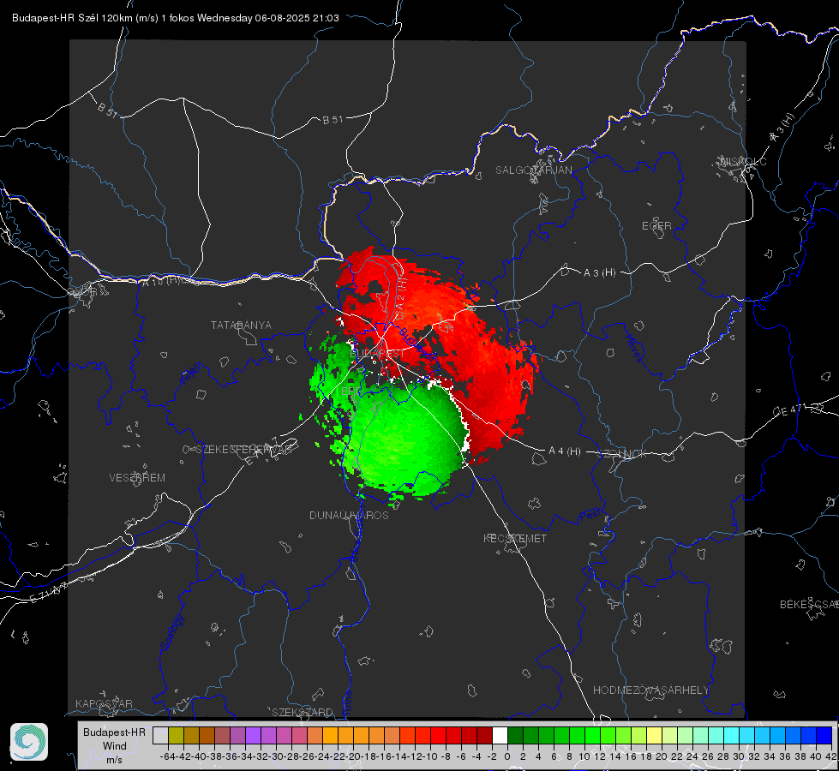Click the olive swatch between -64 and -42
The width and height of the screenshot is (839, 771).
click(x=176, y=735)
